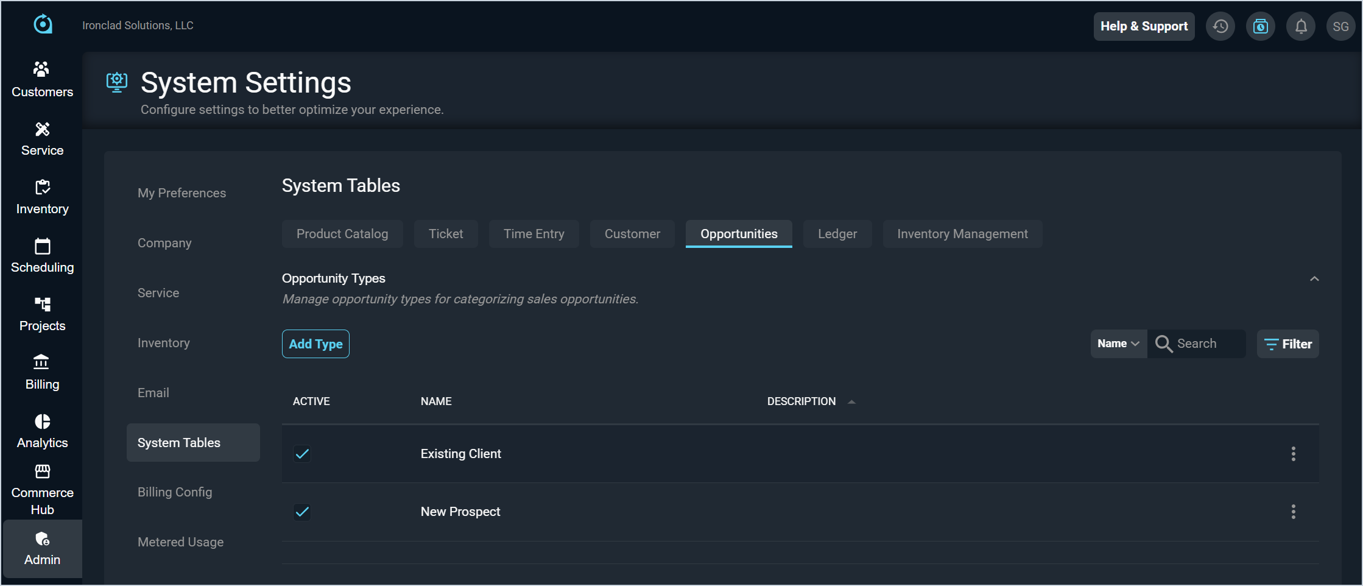Open recent history clock icon
The height and width of the screenshot is (586, 1363).
pyautogui.click(x=1220, y=26)
